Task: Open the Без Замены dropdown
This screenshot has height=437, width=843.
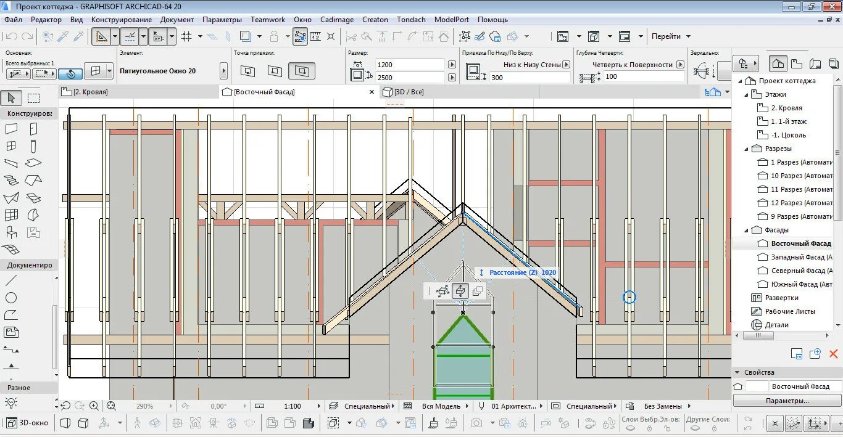Action: coord(667,406)
